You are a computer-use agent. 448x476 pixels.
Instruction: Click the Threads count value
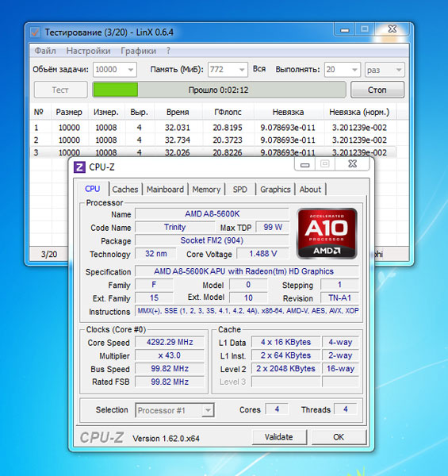[x=345, y=409]
